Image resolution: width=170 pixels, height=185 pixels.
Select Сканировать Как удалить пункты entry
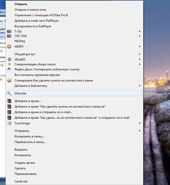click(x=74, y=80)
